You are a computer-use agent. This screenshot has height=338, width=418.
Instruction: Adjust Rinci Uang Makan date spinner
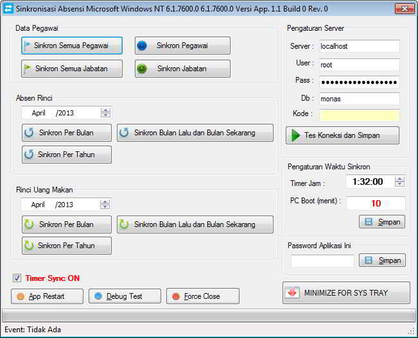pyautogui.click(x=105, y=205)
